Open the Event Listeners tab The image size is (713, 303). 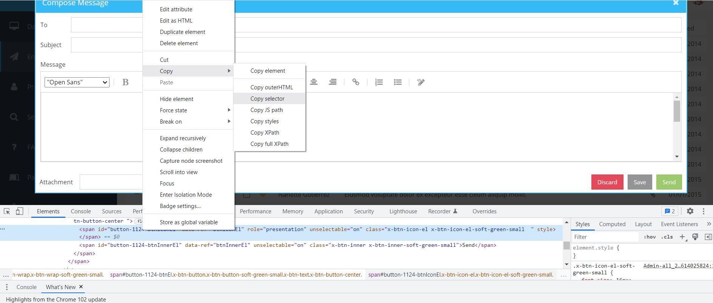click(x=679, y=224)
